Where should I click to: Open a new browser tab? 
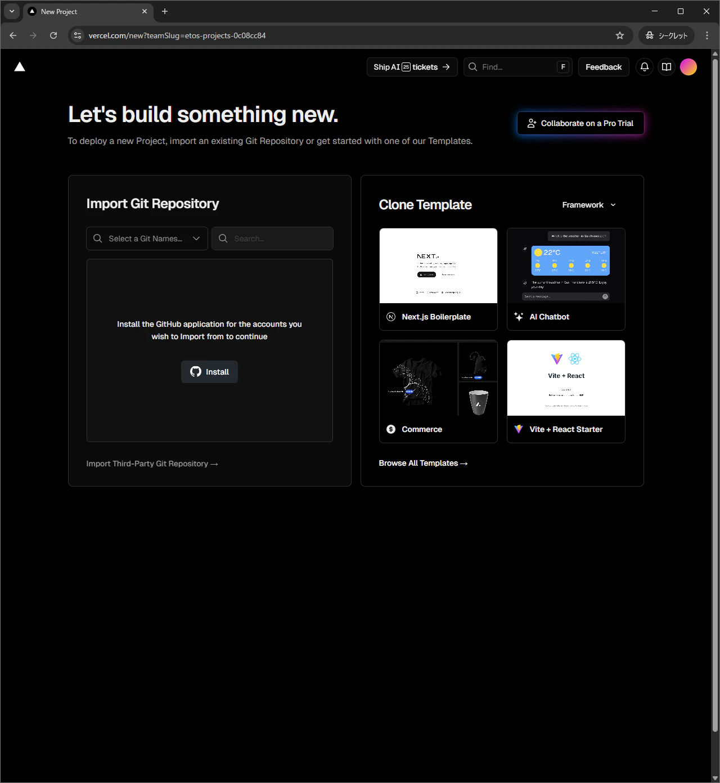coord(165,11)
